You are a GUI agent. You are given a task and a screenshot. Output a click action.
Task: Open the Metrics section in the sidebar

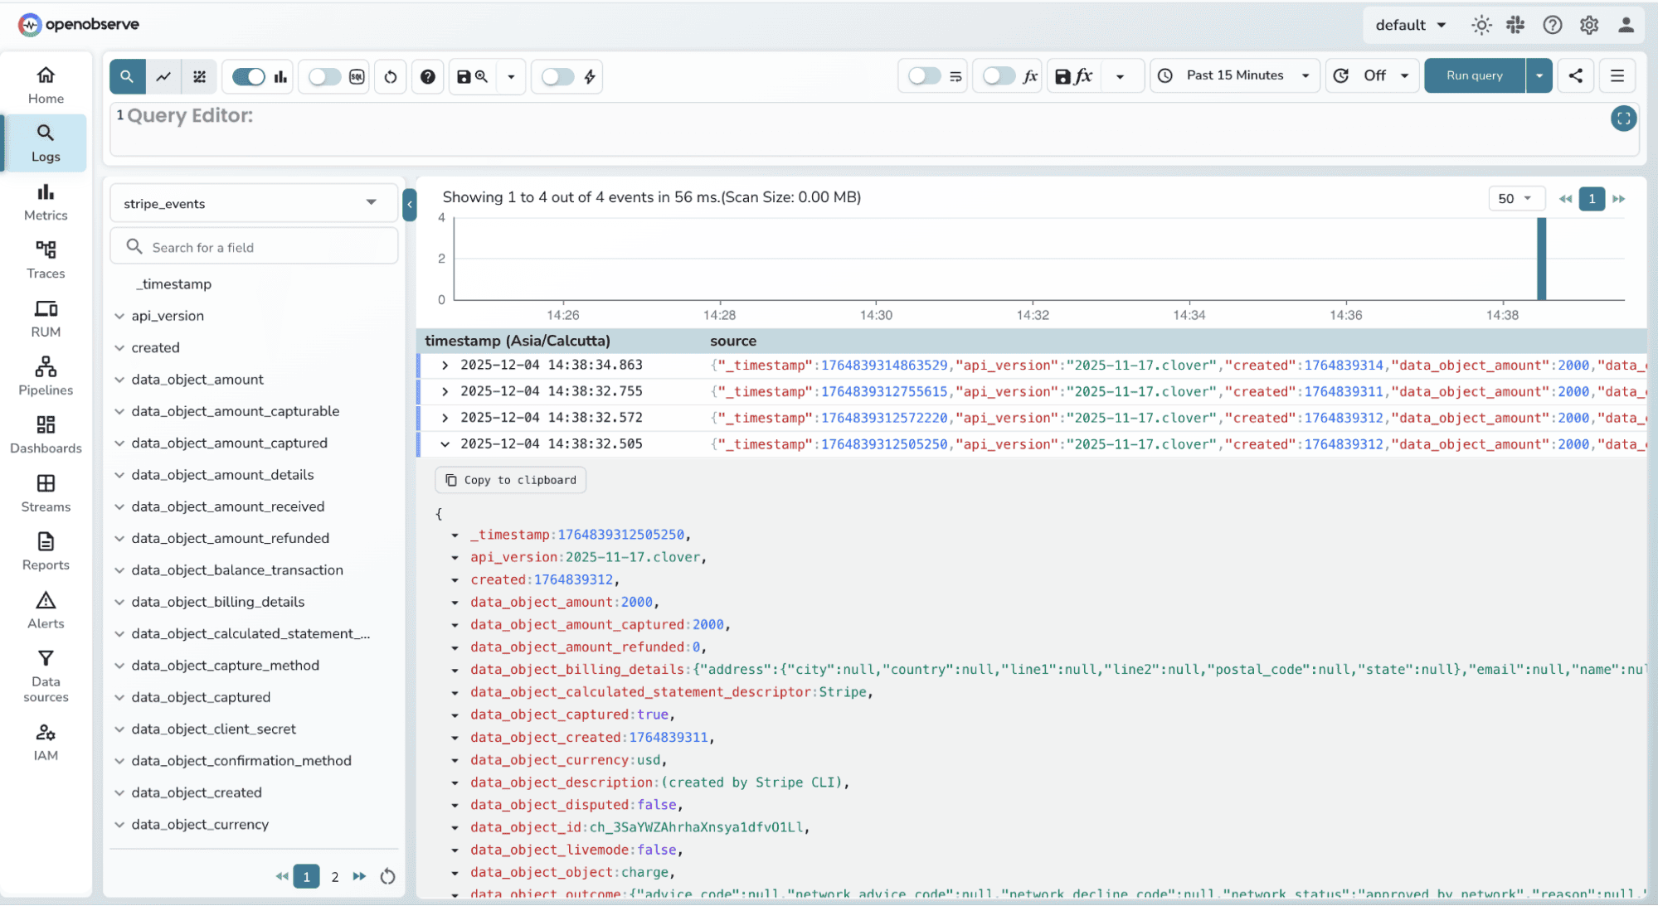(x=46, y=201)
